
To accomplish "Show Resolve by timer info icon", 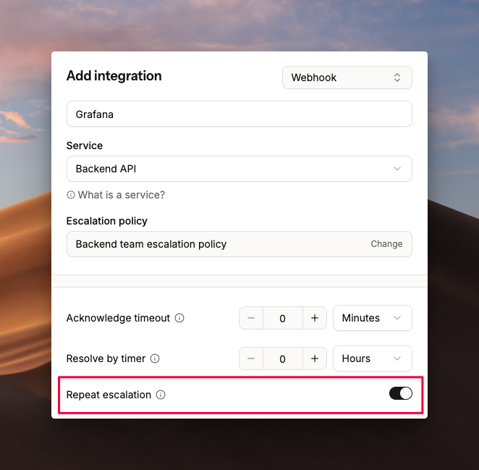I will (x=155, y=358).
